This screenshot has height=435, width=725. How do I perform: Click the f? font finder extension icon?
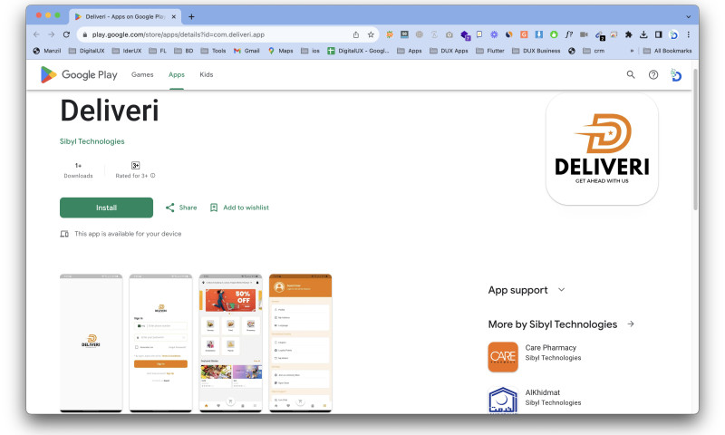(569, 34)
